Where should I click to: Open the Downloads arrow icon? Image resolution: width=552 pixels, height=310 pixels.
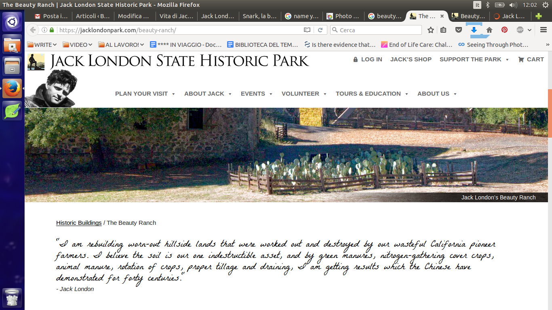pos(474,30)
